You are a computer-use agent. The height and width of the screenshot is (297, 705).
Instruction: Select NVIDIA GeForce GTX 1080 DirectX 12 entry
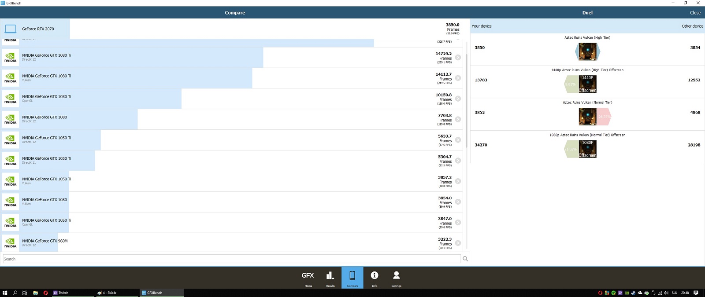click(231, 120)
